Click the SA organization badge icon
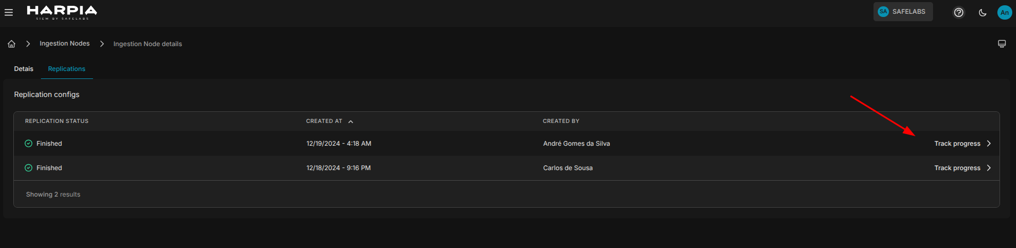The width and height of the screenshot is (1016, 248). click(883, 12)
